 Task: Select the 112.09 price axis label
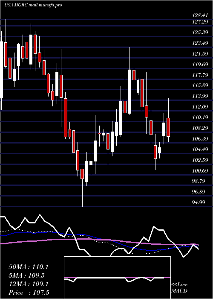(x=199, y=107)
